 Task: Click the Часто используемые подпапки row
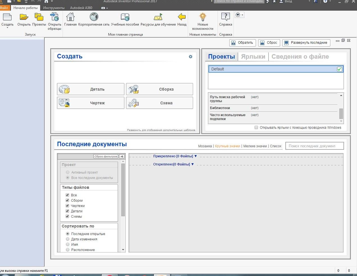pyautogui.click(x=273, y=117)
